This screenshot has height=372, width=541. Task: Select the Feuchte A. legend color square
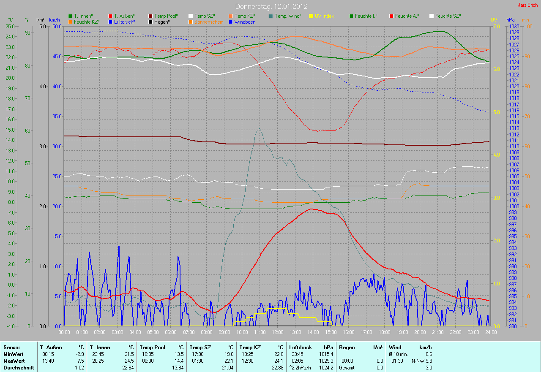point(391,16)
